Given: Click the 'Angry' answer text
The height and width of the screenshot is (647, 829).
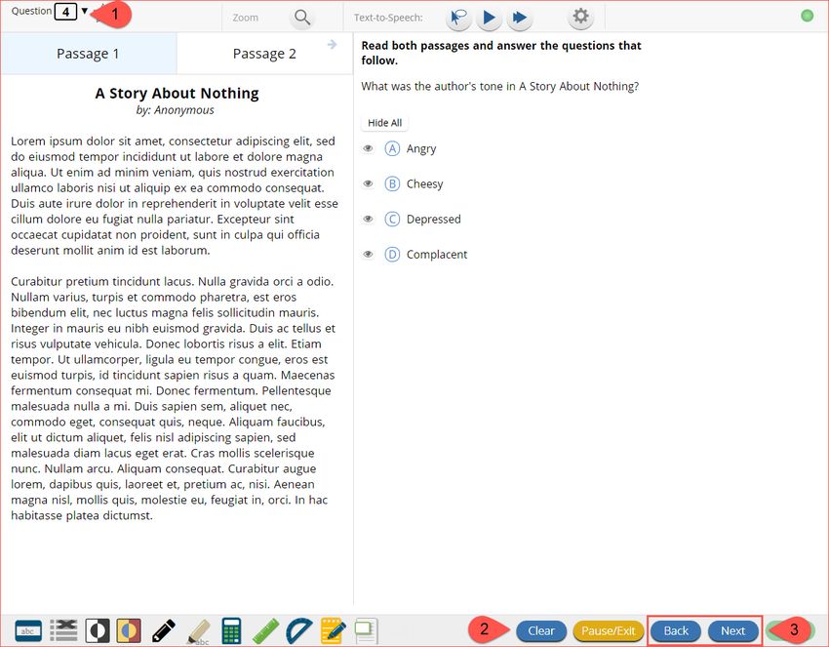Looking at the screenshot, I should tap(421, 148).
